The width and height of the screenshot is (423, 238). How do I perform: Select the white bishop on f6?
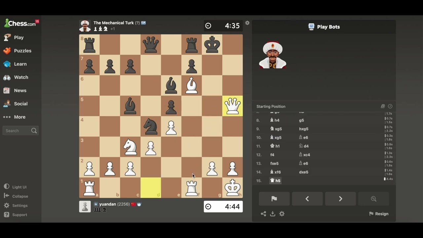coord(192,86)
